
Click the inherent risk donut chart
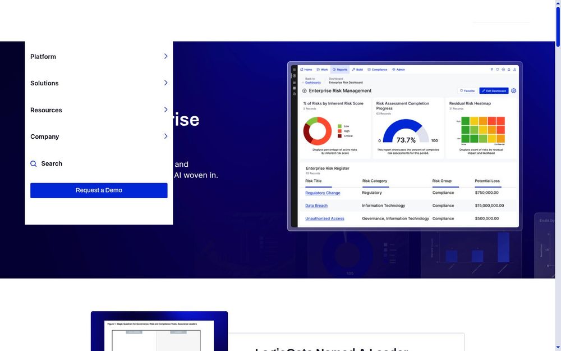[x=318, y=131]
